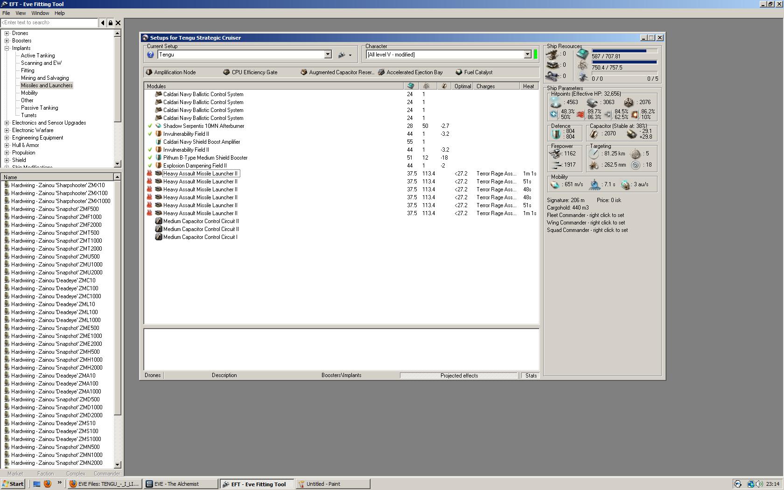
Task: Click the Start button
Action: click(x=13, y=484)
